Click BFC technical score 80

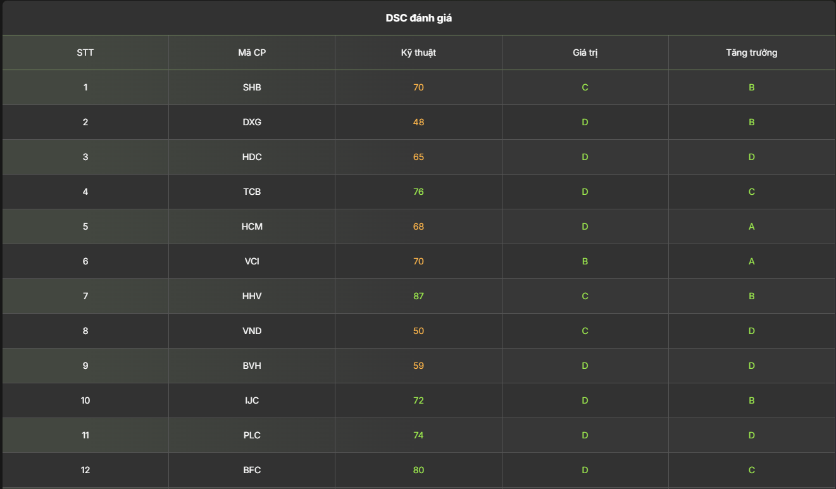tap(418, 470)
